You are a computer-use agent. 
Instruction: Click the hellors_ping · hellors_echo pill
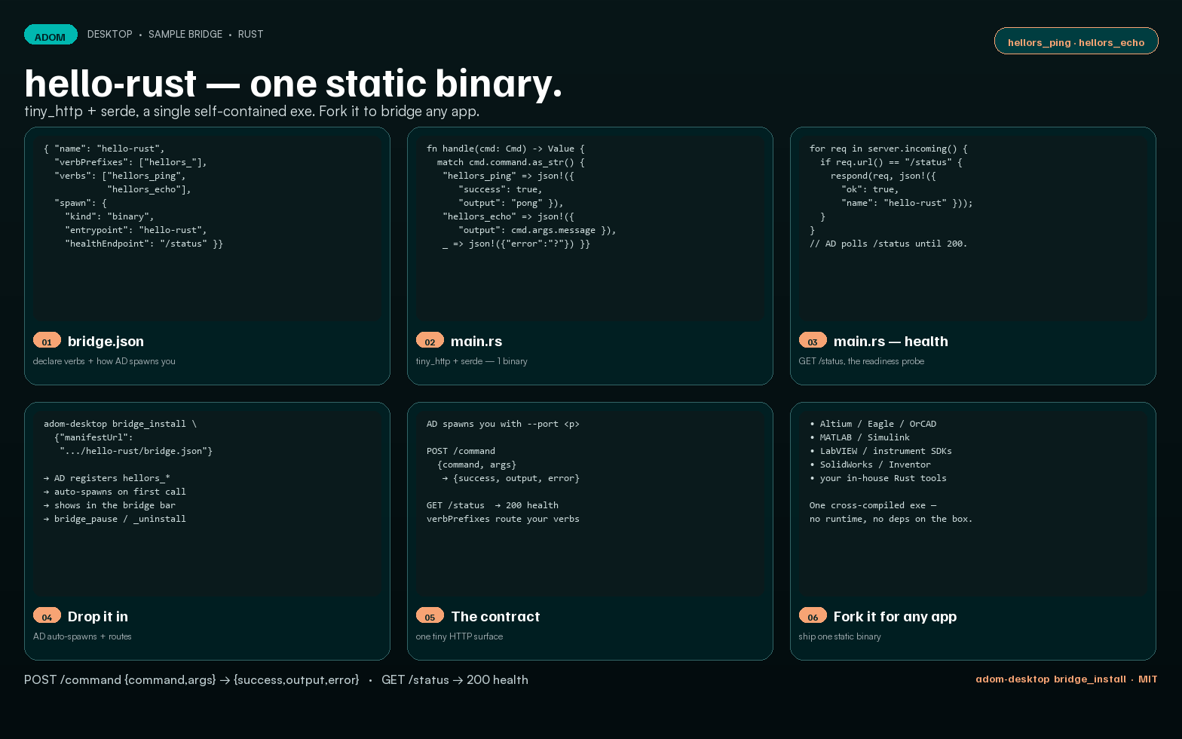1076,41
